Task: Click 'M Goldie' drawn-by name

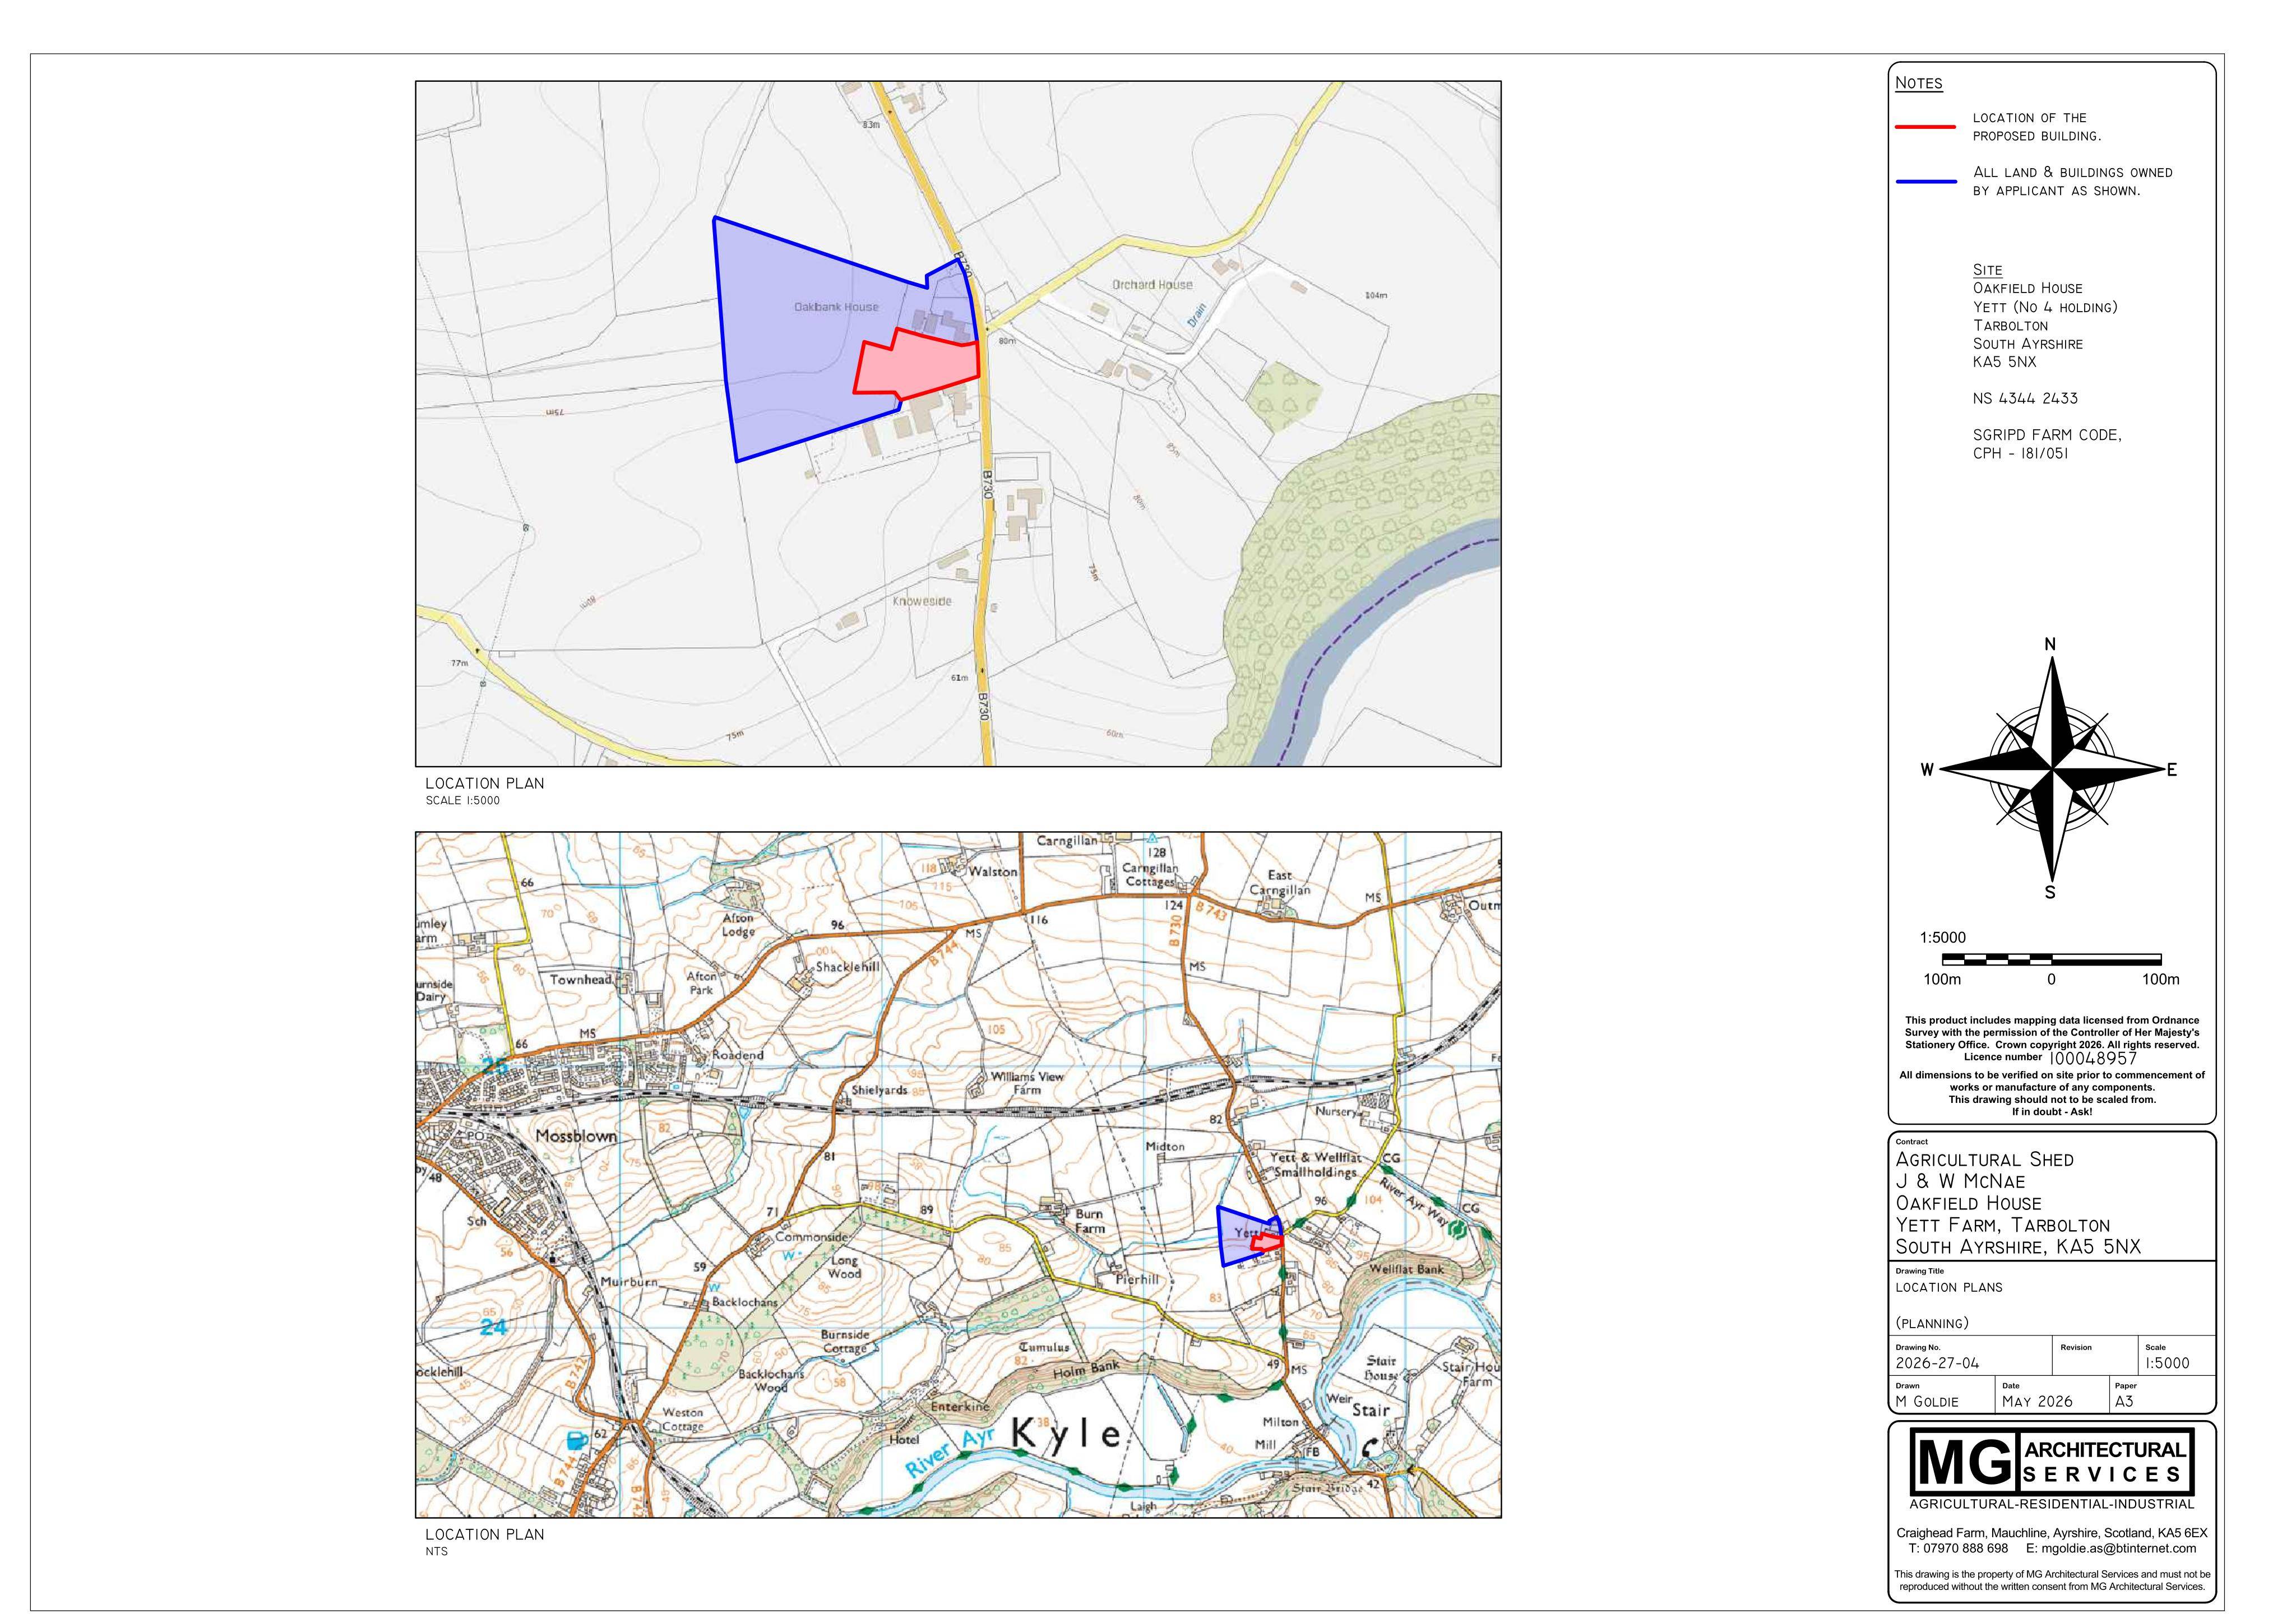Action: point(1927,1402)
